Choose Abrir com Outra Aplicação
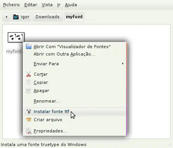Viewport: 173px width, 148px height. coord(75,54)
